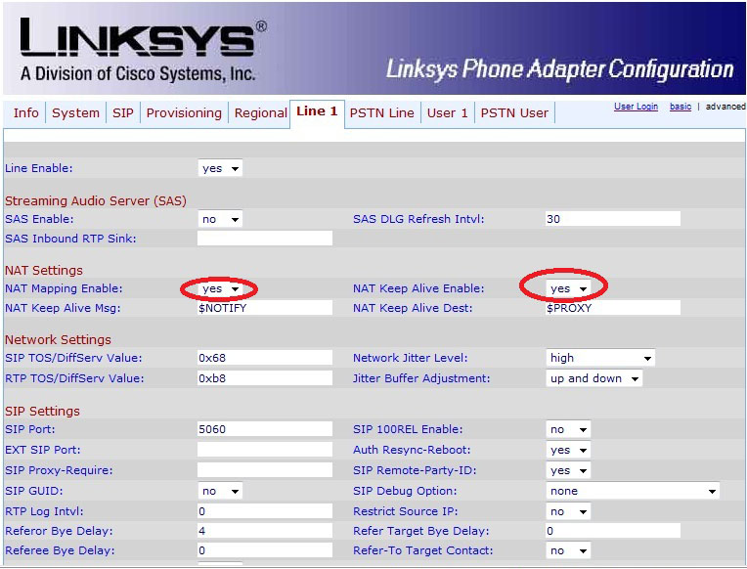Click the advanced view text
747x569 pixels.
tap(725, 107)
